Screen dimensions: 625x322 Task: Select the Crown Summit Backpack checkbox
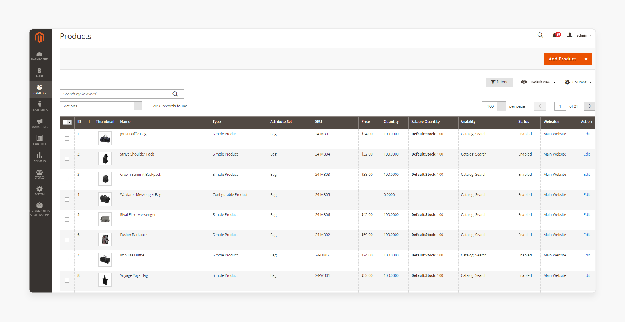67,179
